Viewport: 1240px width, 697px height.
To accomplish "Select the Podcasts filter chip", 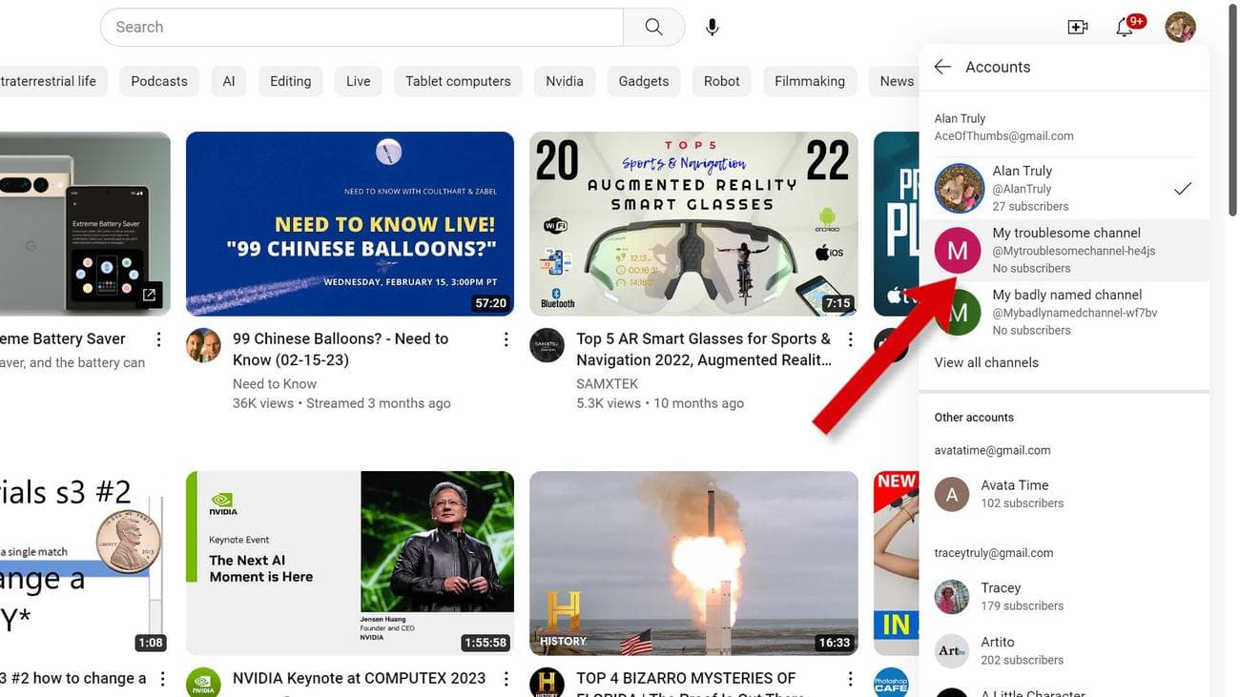I will coord(159,81).
